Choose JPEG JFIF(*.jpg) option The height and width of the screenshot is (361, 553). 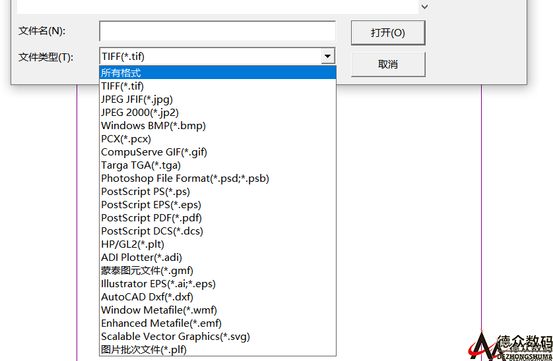(x=218, y=99)
